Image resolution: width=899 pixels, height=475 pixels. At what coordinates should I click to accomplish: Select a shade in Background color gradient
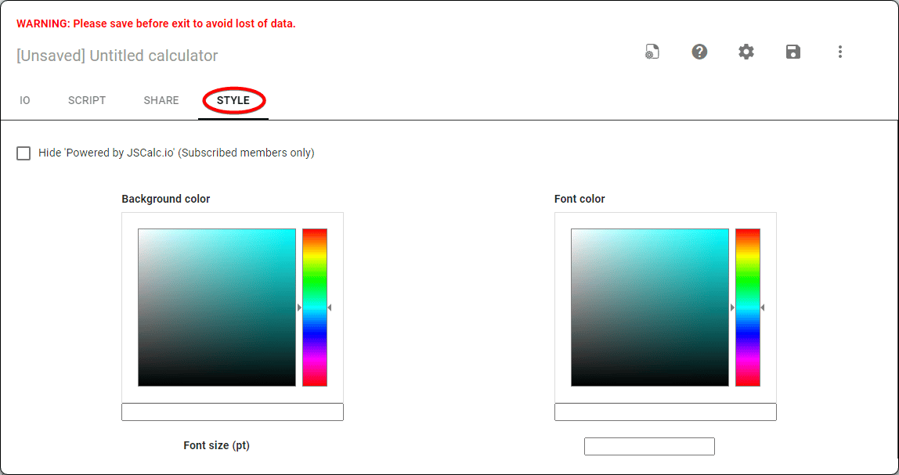(217, 307)
